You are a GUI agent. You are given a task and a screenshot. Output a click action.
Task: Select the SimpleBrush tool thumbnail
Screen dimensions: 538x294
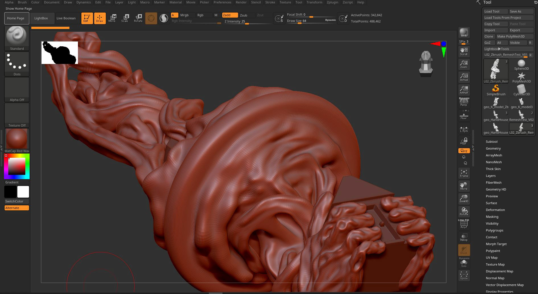(x=496, y=90)
